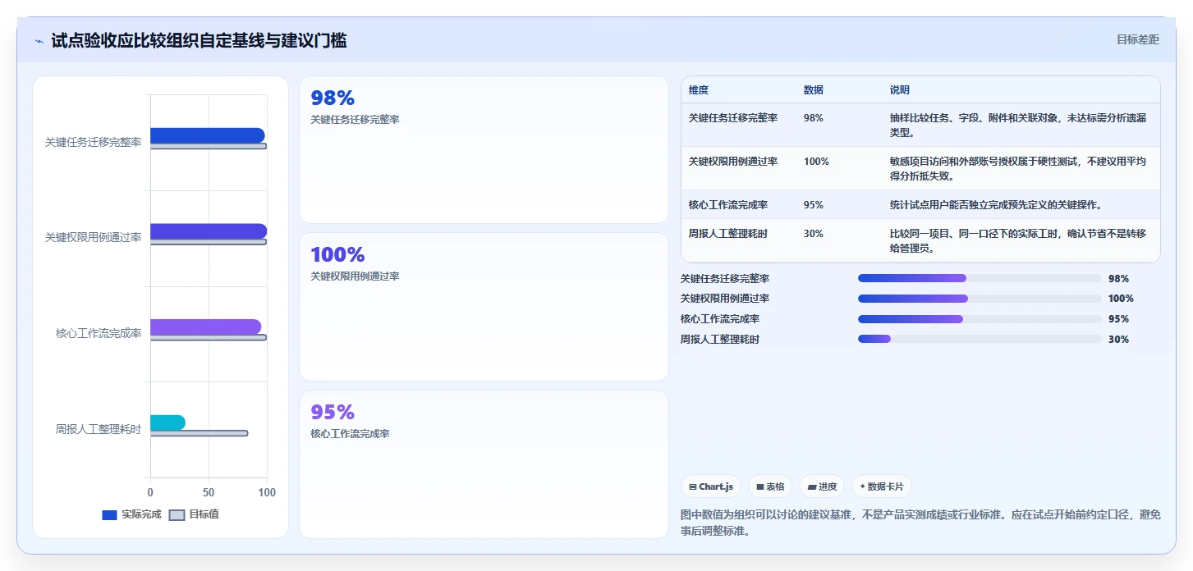Image resolution: width=1193 pixels, height=571 pixels.
Task: Click the cyan 周报人工整理耗时 actual bar in the chart
Action: click(x=167, y=423)
